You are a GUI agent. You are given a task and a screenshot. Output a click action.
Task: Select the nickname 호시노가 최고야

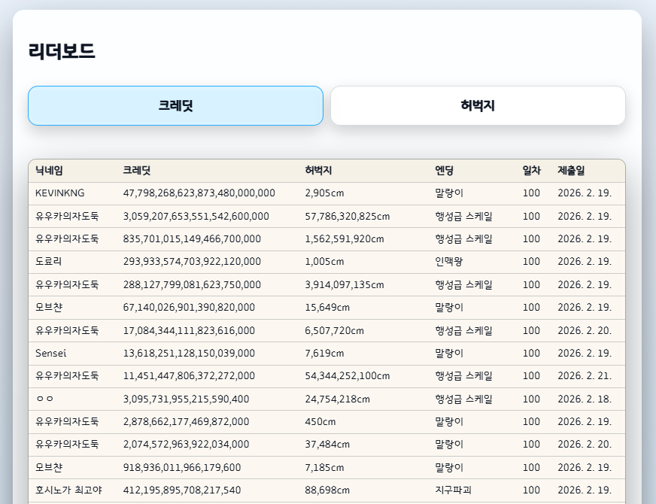(x=68, y=490)
